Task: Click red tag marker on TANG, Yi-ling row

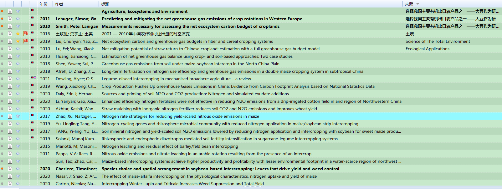Action: pyautogui.click(x=32, y=130)
